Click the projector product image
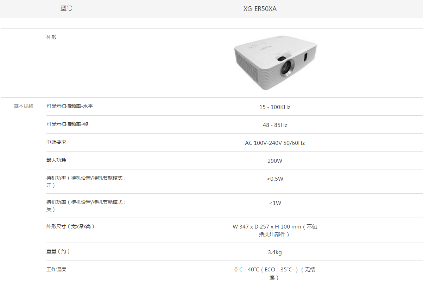423x283 pixels. coord(275,63)
